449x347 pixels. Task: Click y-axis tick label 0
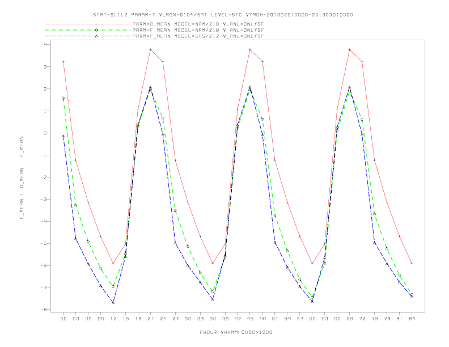tap(45, 133)
